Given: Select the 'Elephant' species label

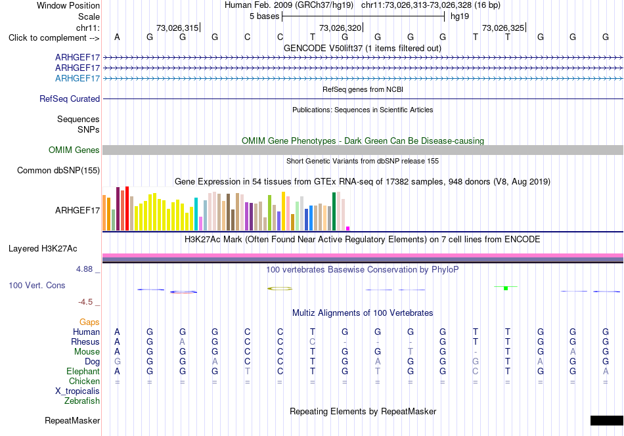Looking at the screenshot, I should (x=83, y=371).
